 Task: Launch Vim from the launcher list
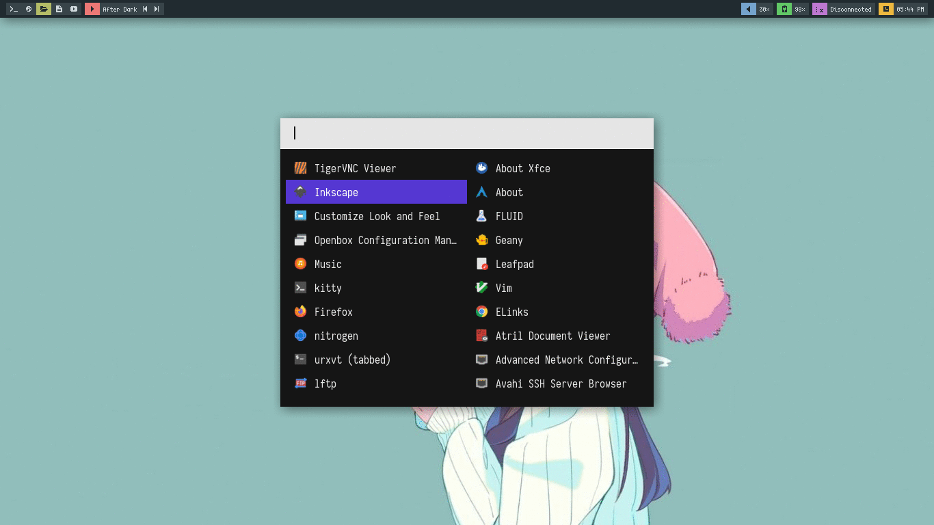coord(503,288)
